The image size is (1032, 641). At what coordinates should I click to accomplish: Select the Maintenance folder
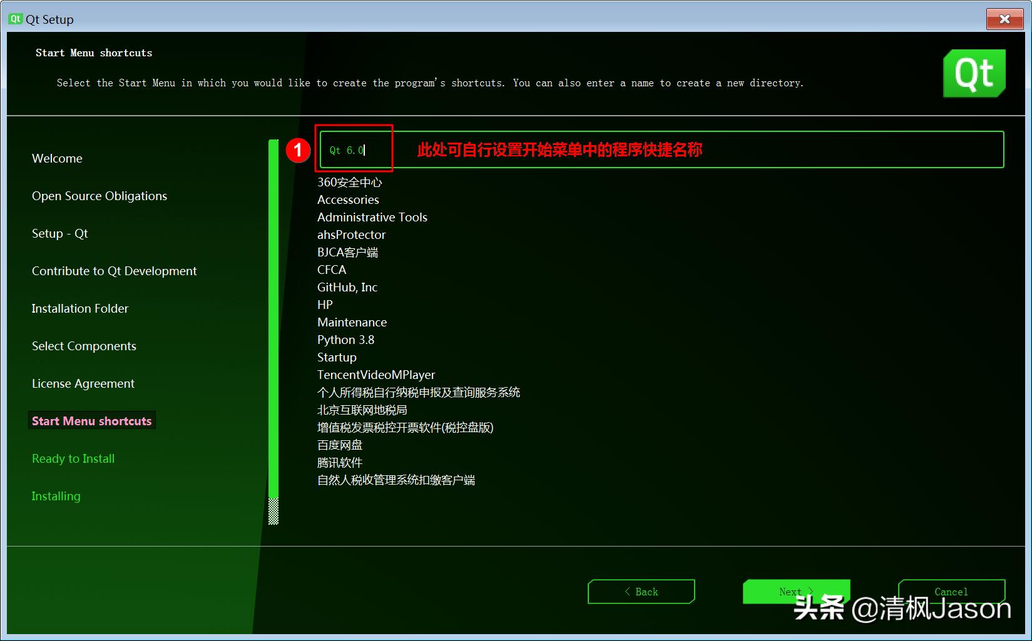(352, 322)
